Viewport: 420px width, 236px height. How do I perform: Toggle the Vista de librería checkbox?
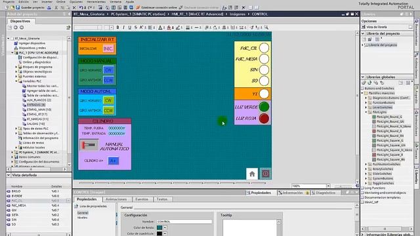click(x=410, y=27)
